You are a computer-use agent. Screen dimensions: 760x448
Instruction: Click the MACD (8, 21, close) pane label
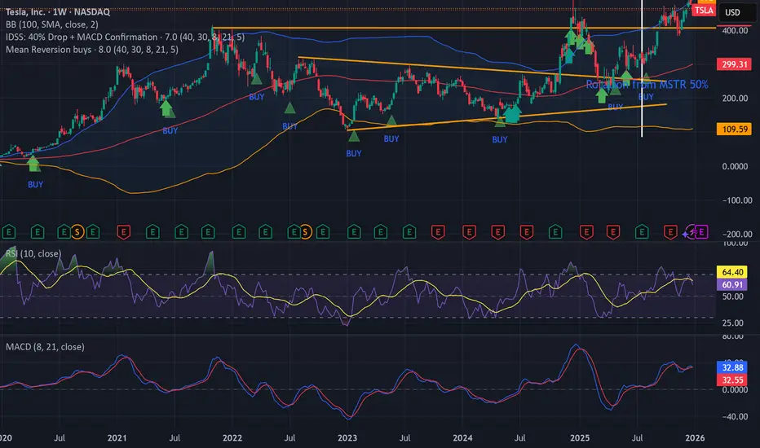click(45, 347)
